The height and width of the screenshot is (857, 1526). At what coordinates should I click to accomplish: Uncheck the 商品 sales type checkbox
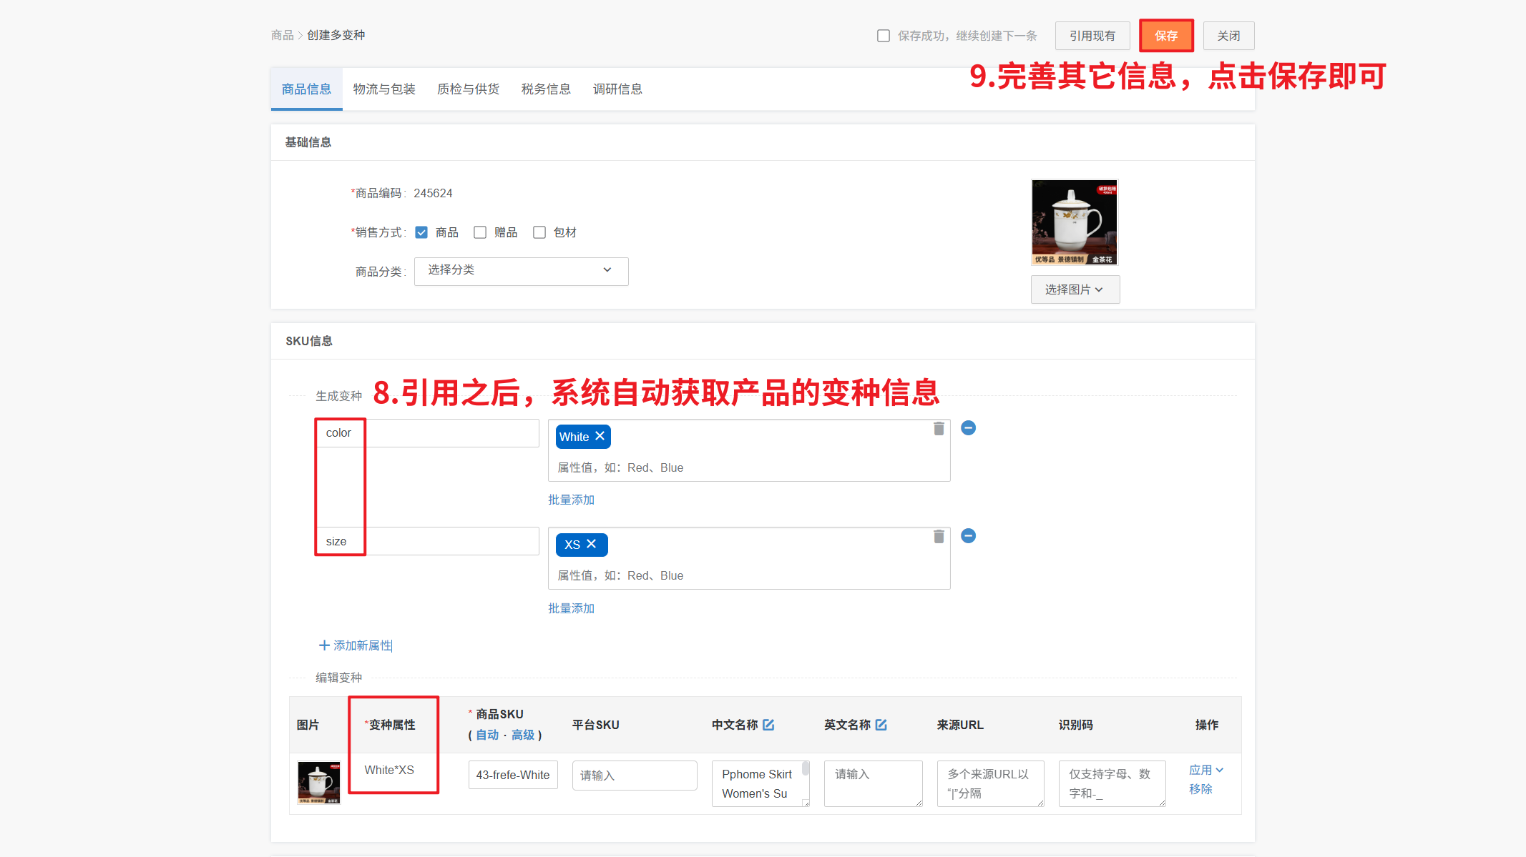point(421,232)
